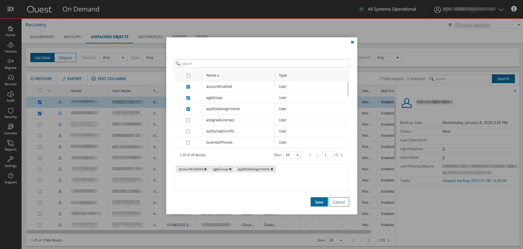Click the Restore button
523x249 pixels.
click(41, 79)
